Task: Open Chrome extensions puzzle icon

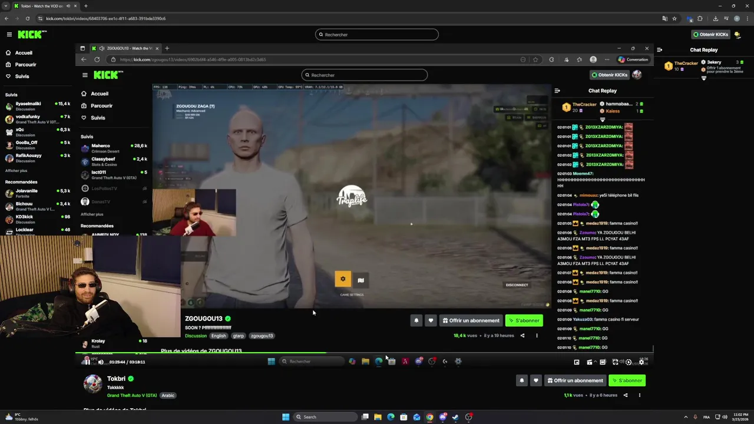Action: [701, 18]
